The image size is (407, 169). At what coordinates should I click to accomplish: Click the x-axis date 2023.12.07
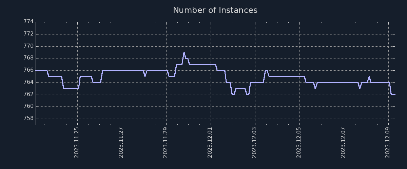(343, 142)
